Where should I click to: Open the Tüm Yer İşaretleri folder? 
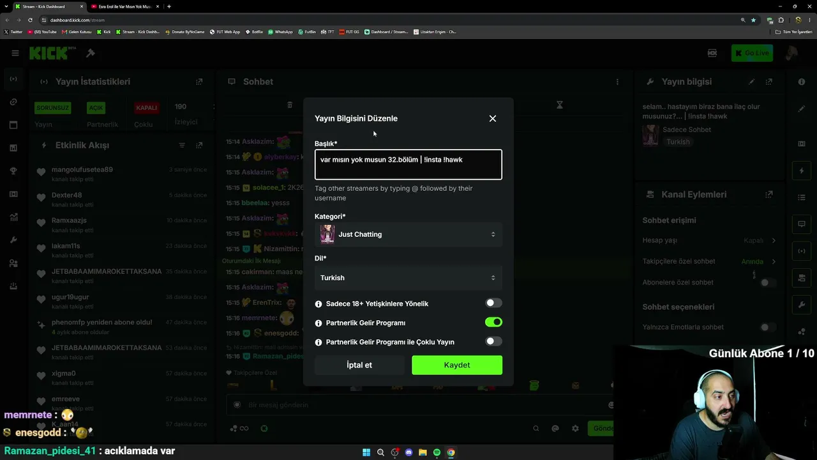coord(794,32)
